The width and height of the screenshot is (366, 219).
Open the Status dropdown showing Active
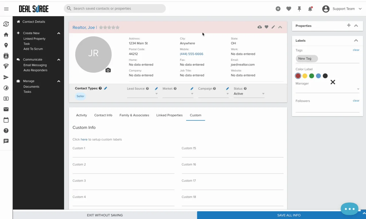pos(249,94)
